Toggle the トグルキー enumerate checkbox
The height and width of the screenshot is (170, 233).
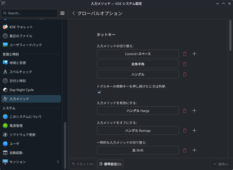click(x=99, y=92)
